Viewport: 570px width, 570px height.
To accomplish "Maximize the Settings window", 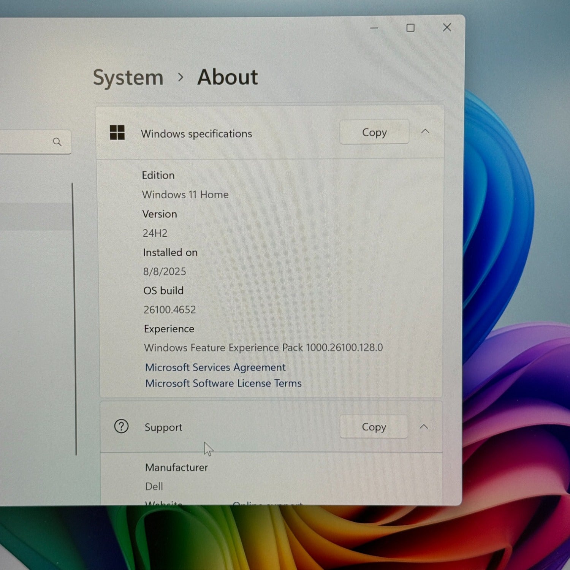I will point(410,28).
